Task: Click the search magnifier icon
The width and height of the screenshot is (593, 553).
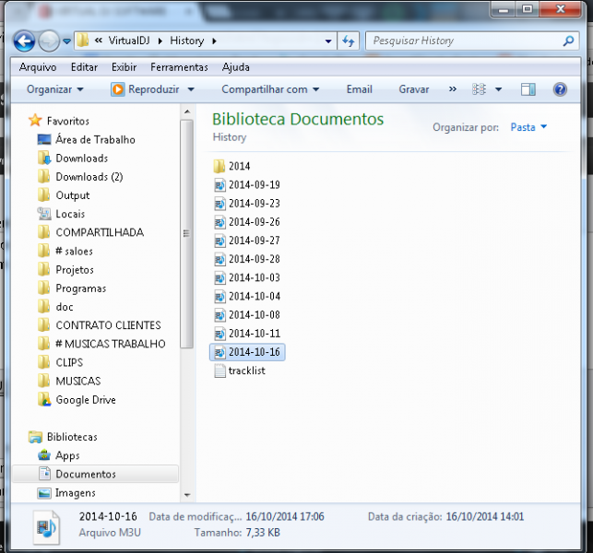Action: pos(568,41)
